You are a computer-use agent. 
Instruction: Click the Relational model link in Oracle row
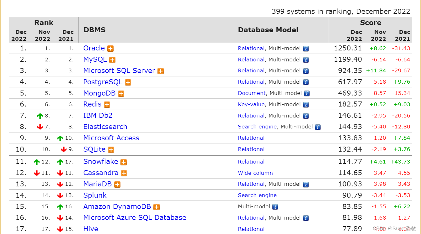coord(251,49)
